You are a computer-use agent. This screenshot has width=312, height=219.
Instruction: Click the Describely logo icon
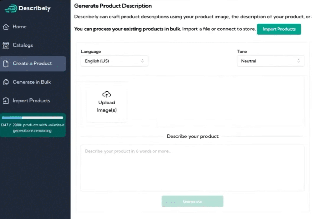pyautogui.click(x=11, y=8)
